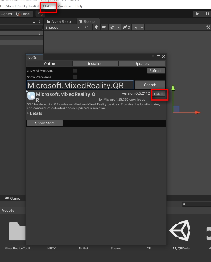Click the Project search field
This screenshot has width=211, height=262.
[x=197, y=204]
